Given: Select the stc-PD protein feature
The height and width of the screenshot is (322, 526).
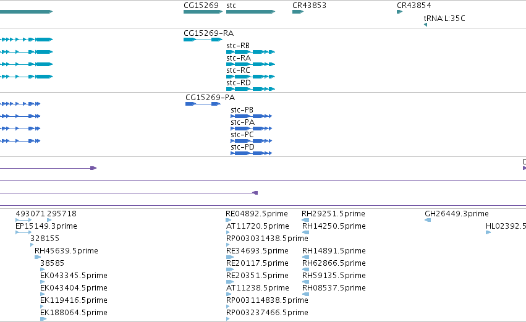Looking at the screenshot, I should point(252,154).
